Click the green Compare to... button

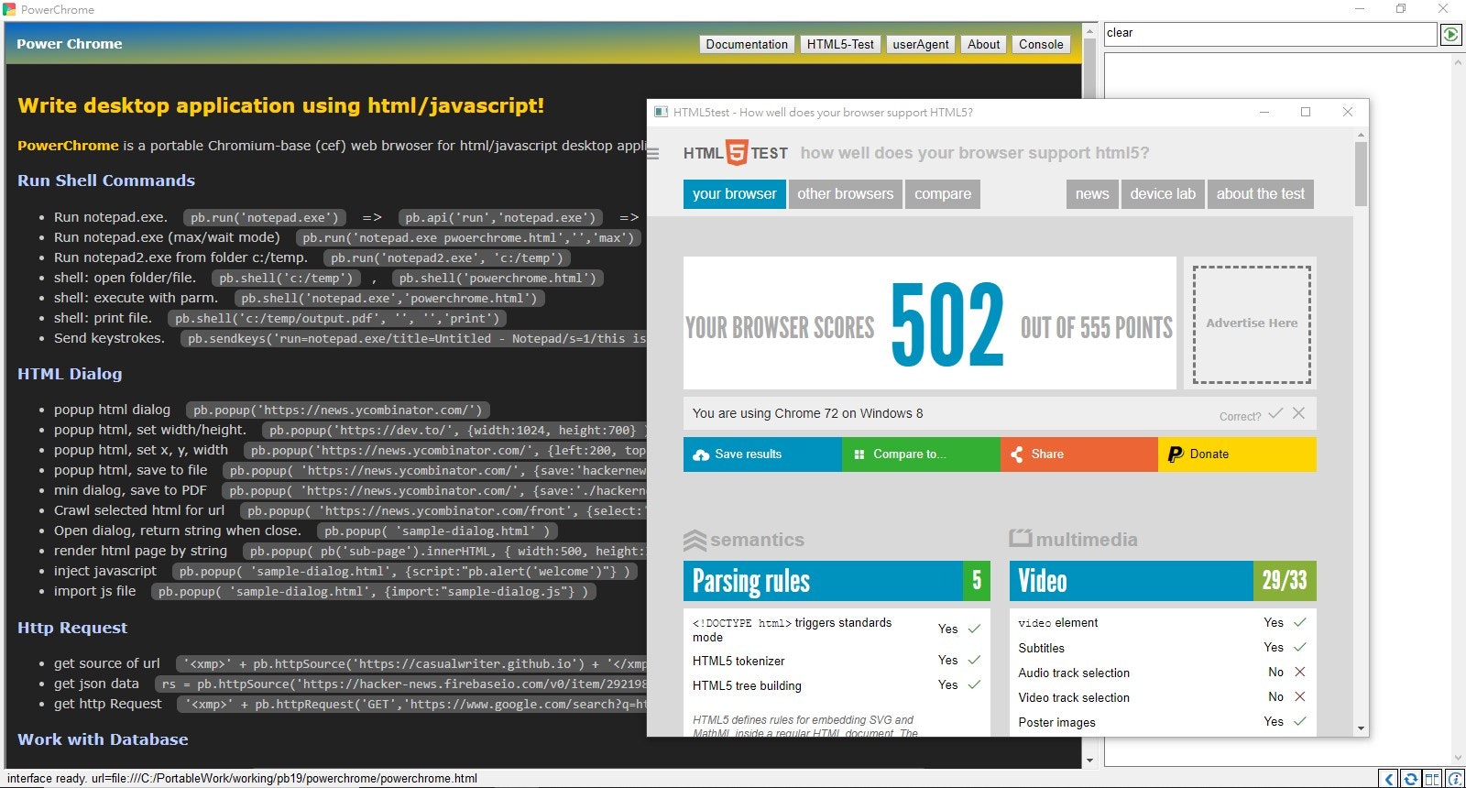pyautogui.click(x=921, y=454)
